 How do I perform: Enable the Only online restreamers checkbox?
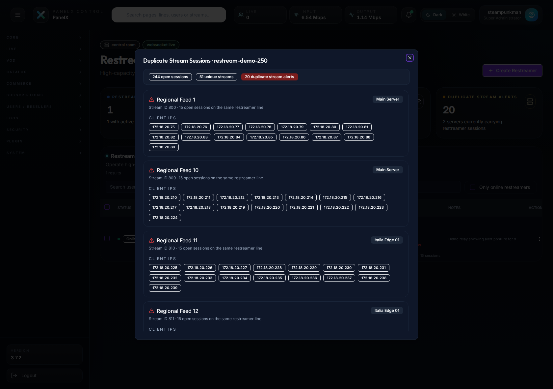point(472,187)
